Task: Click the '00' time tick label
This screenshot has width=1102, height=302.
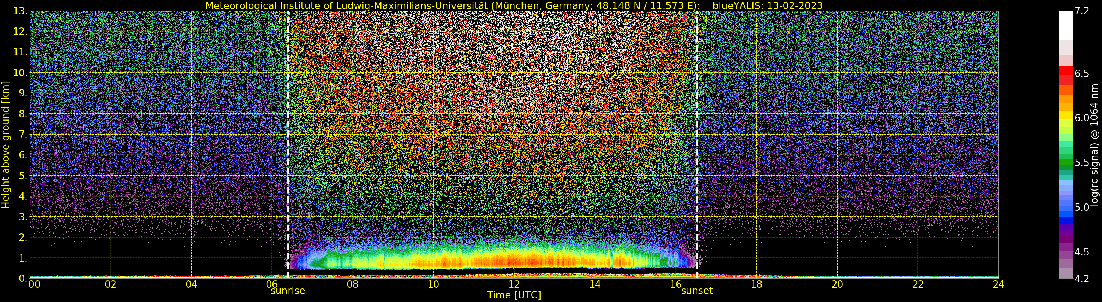Action: click(x=34, y=284)
